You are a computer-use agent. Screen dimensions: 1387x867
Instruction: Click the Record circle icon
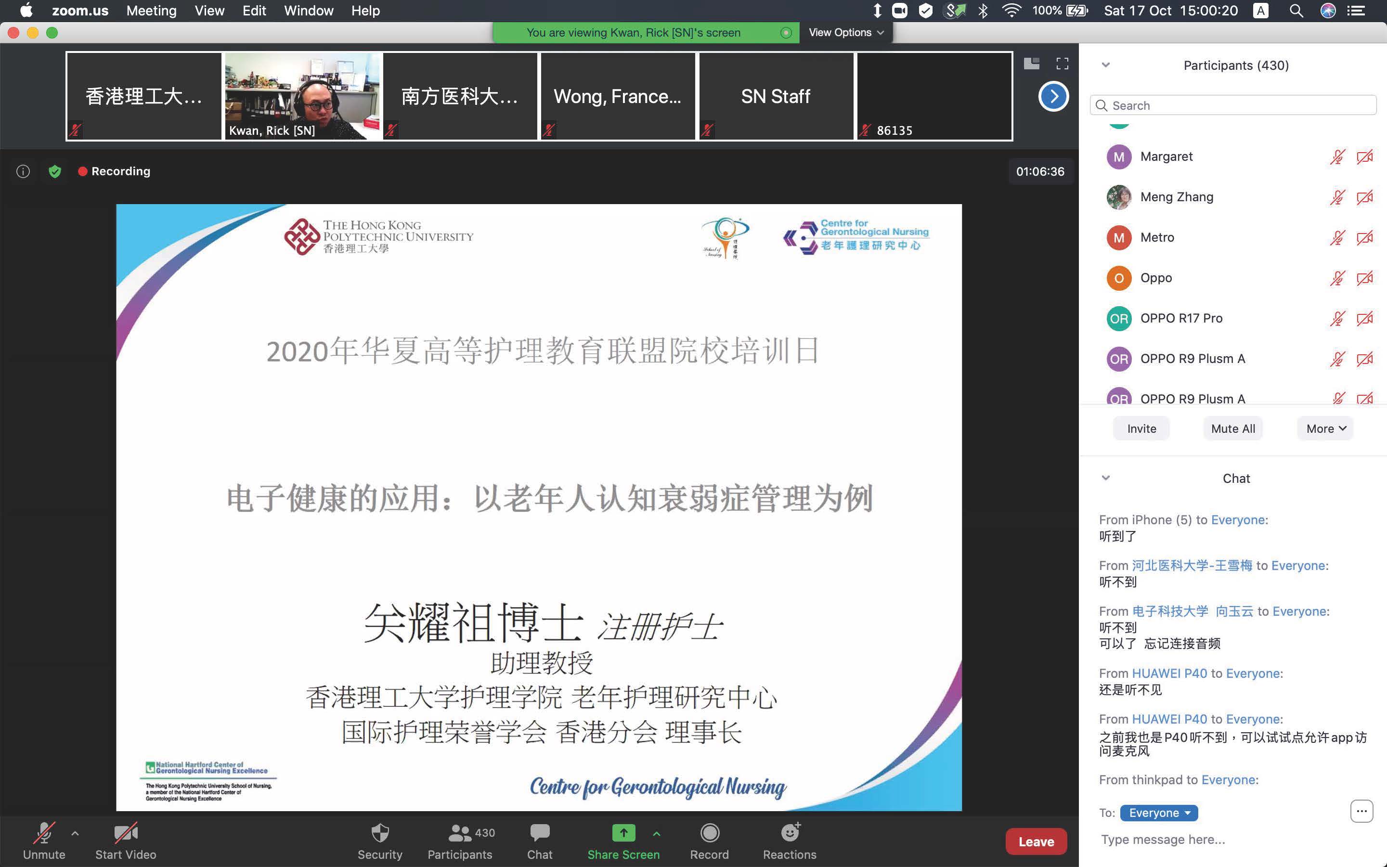point(709,833)
